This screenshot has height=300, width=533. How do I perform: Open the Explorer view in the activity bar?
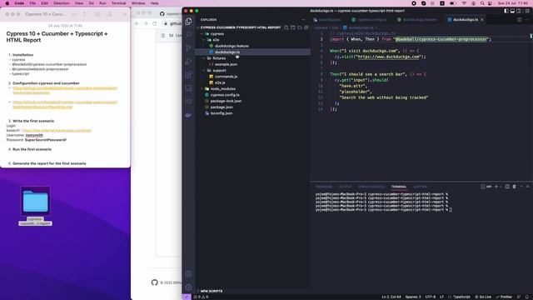click(189, 21)
